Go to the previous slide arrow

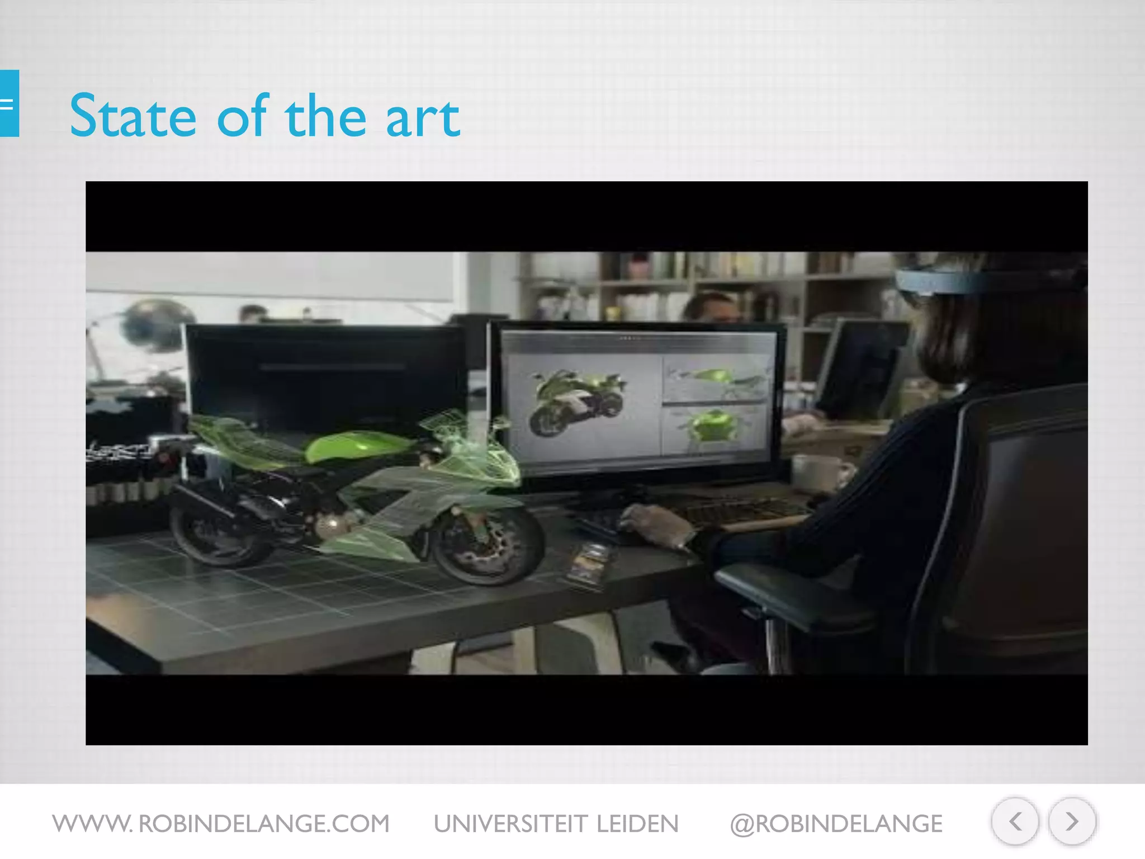pos(1015,822)
